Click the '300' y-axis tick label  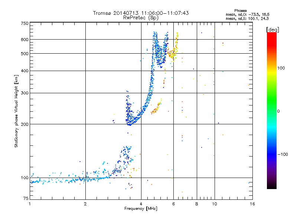pyautogui.click(x=25, y=93)
